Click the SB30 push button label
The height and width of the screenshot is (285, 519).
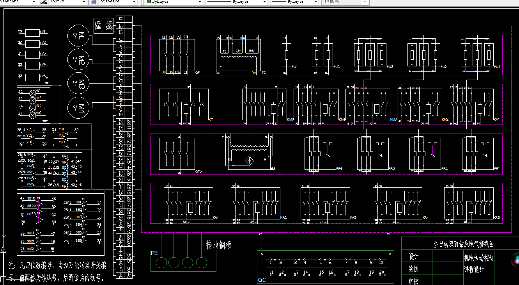(31, 214)
